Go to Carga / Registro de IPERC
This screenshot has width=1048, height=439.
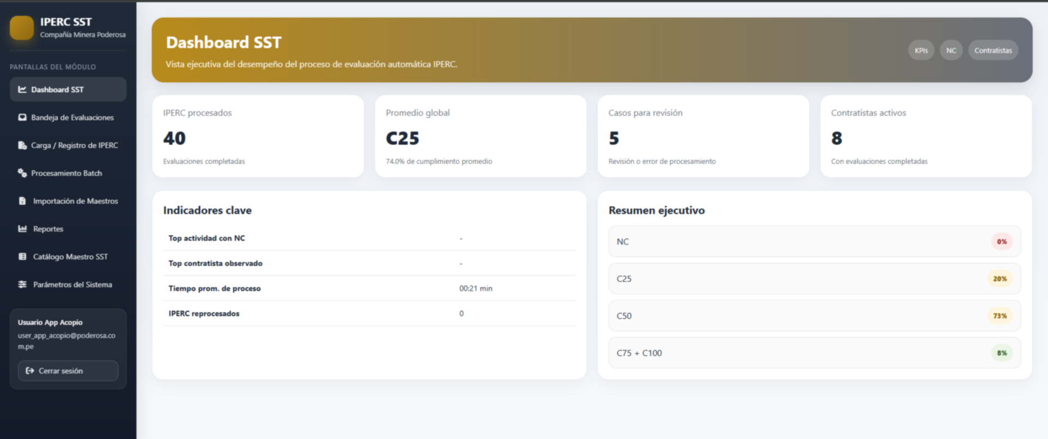(x=68, y=145)
